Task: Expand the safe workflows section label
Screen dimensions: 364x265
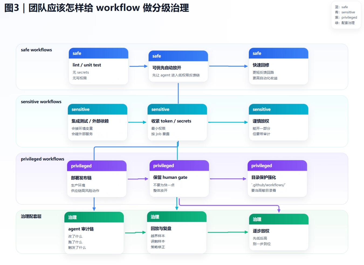Action: (x=36, y=50)
